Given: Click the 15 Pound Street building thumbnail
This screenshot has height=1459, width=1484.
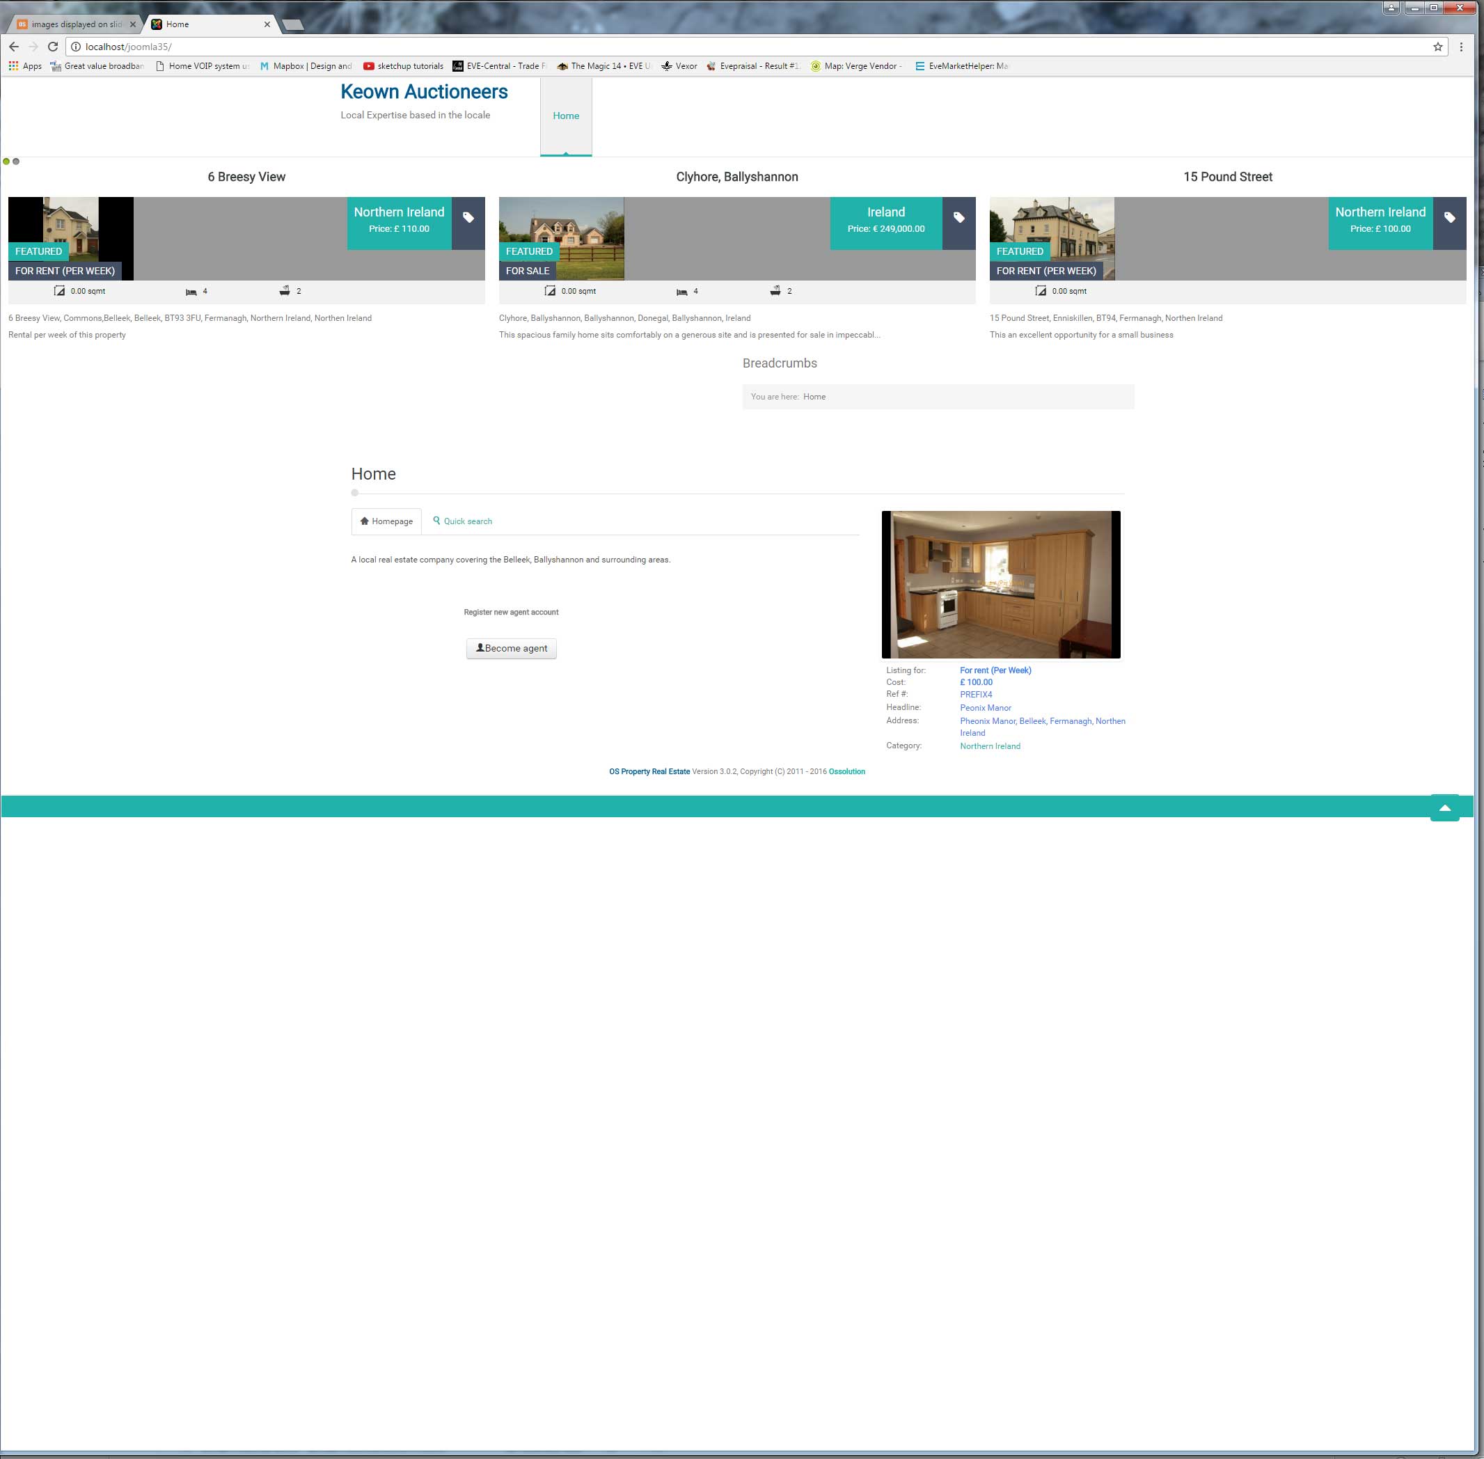Looking at the screenshot, I should coord(1052,238).
